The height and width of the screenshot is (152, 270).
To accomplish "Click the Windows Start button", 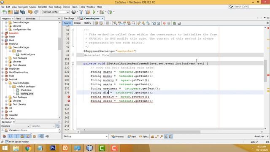I will [x=5, y=148].
